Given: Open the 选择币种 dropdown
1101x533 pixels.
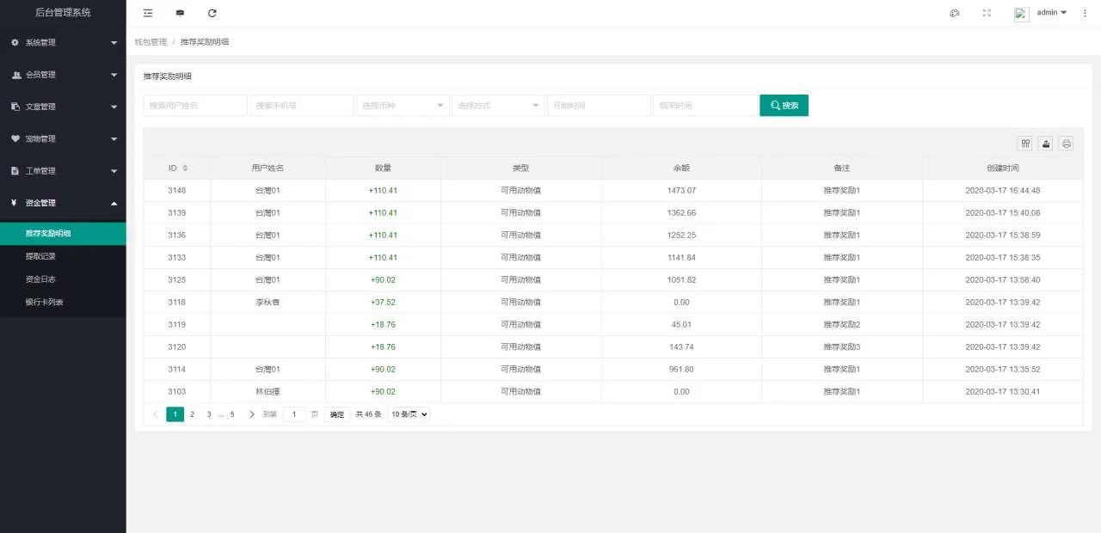Looking at the screenshot, I should click(403, 106).
